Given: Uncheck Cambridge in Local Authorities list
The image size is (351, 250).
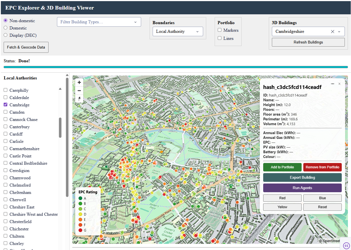Looking at the screenshot, I should (x=6, y=105).
